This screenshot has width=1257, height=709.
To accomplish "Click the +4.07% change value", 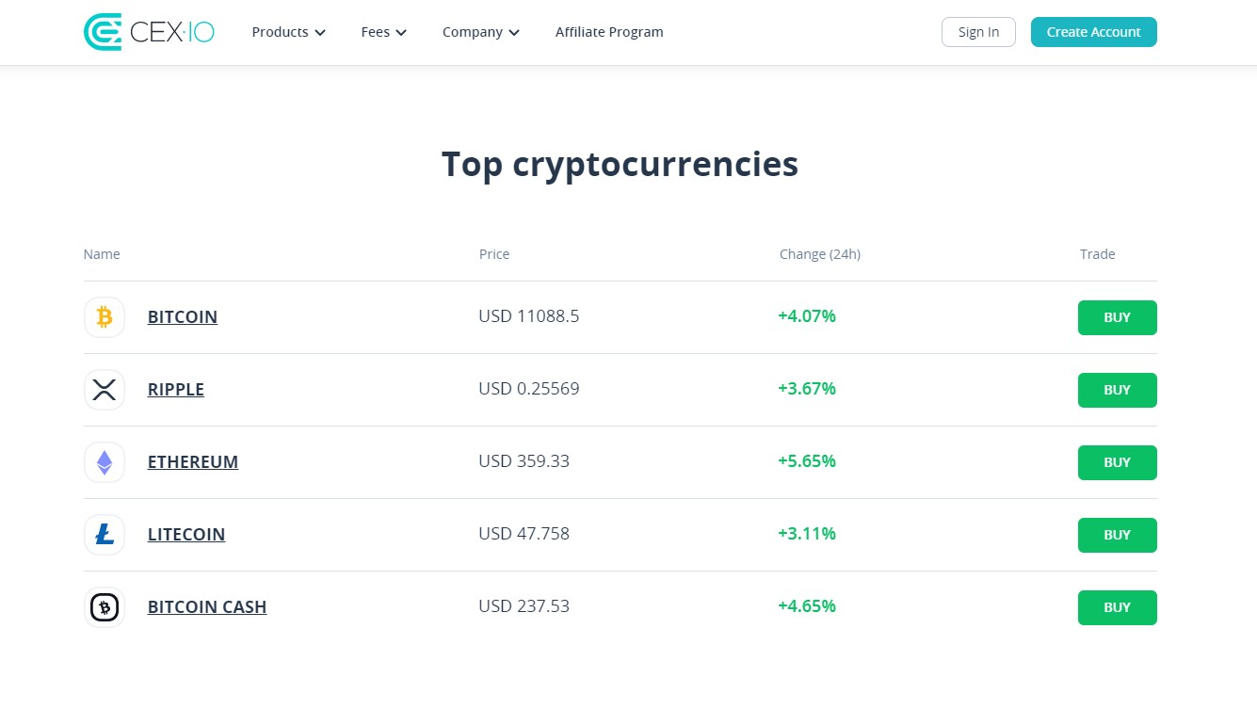I will (x=807, y=316).
